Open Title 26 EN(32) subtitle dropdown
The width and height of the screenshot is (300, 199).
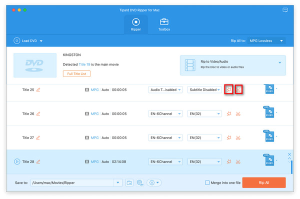pyautogui.click(x=204, y=113)
